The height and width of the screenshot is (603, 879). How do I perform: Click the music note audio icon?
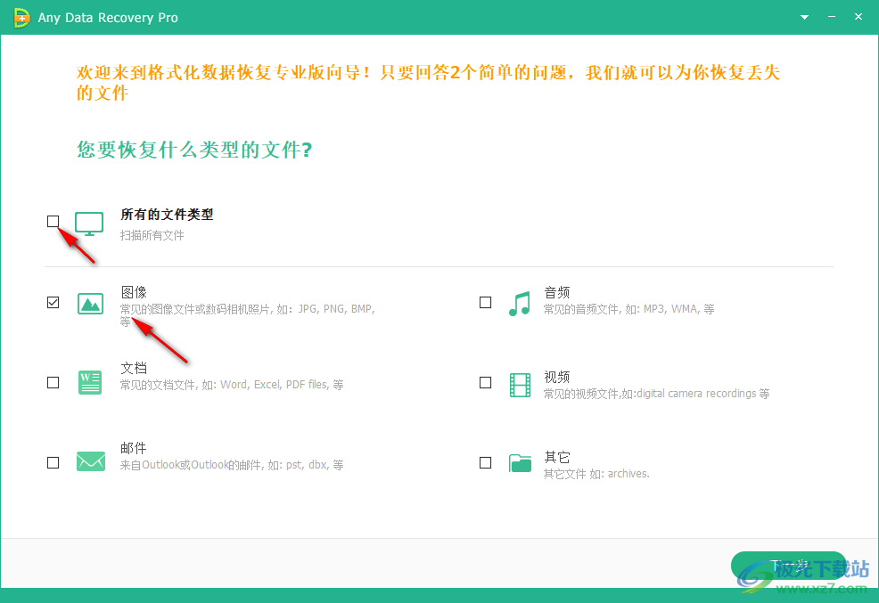pos(520,304)
